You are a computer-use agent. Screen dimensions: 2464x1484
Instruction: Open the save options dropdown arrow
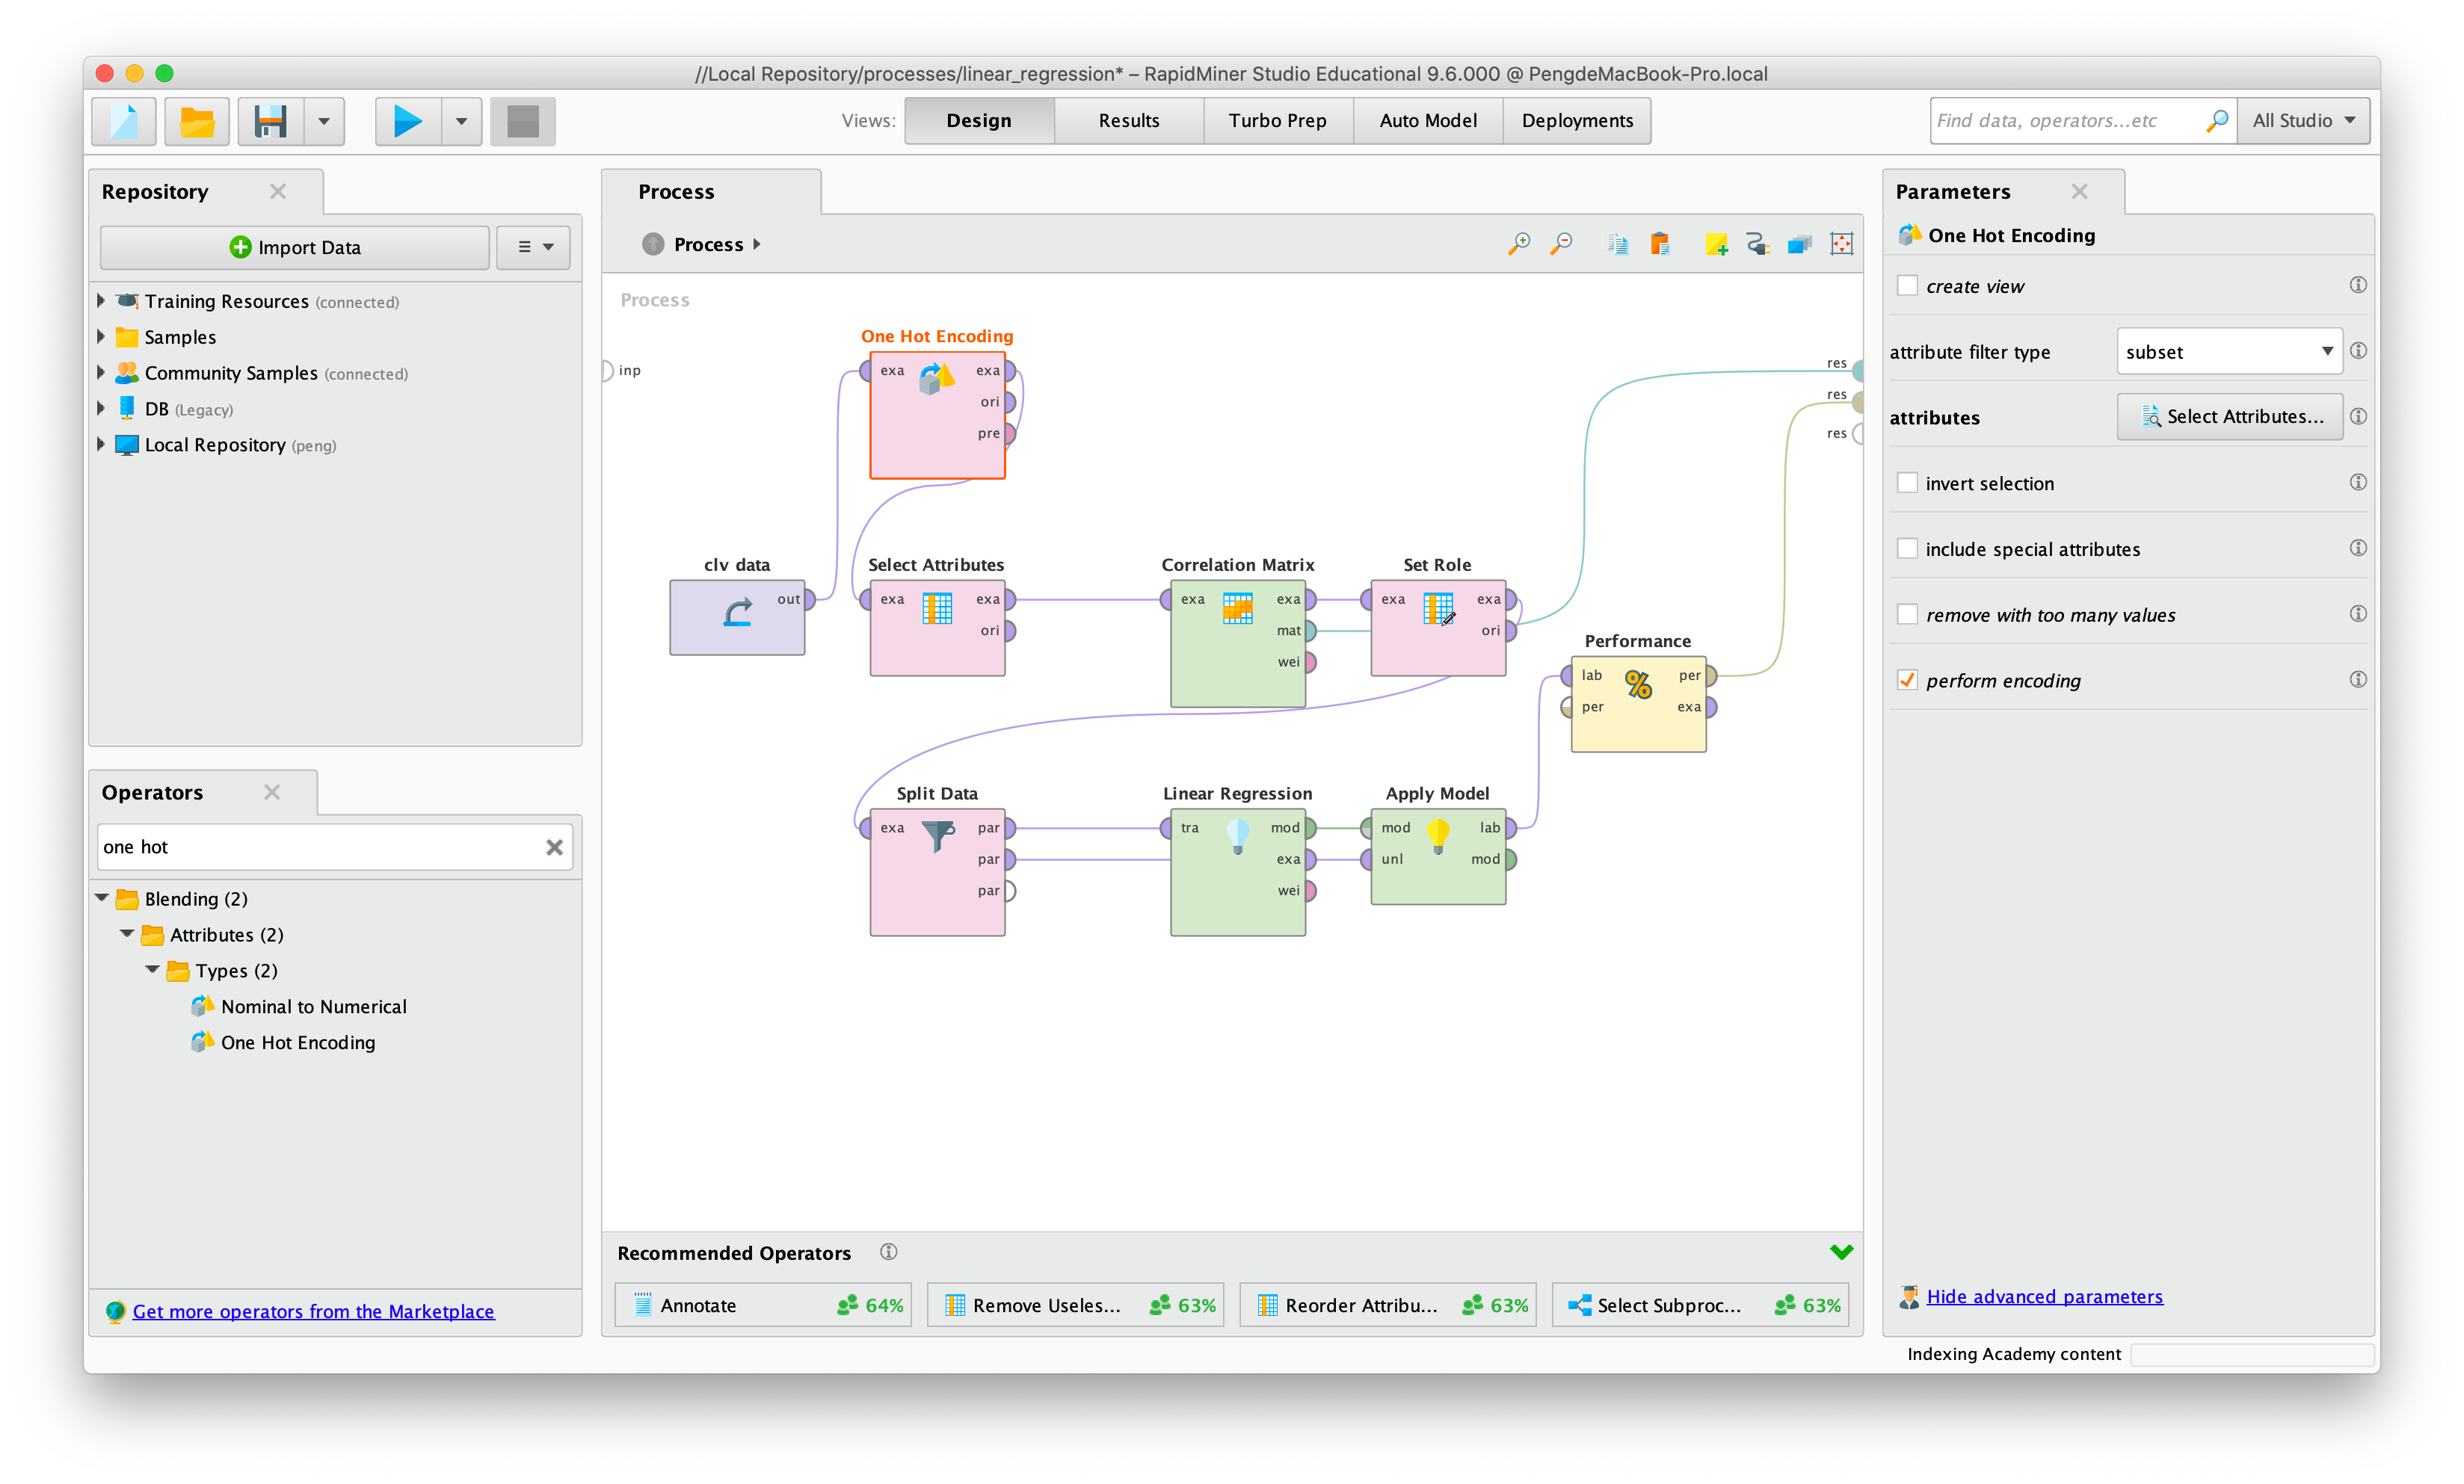(323, 121)
